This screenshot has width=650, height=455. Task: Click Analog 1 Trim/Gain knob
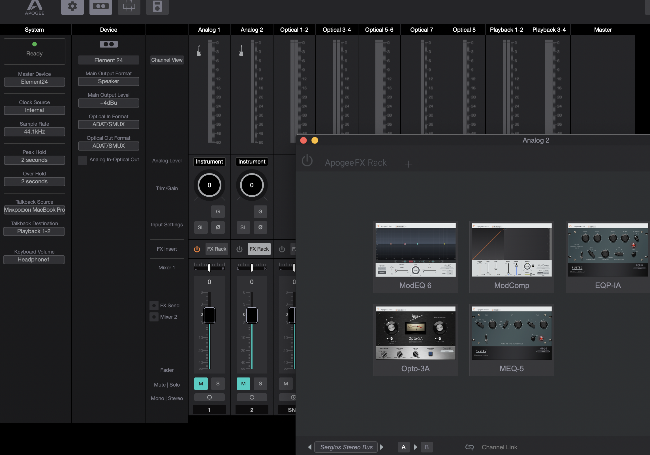209,185
